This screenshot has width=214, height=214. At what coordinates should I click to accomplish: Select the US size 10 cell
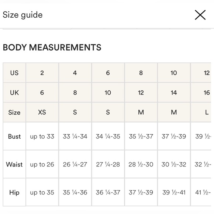[x=174, y=73]
